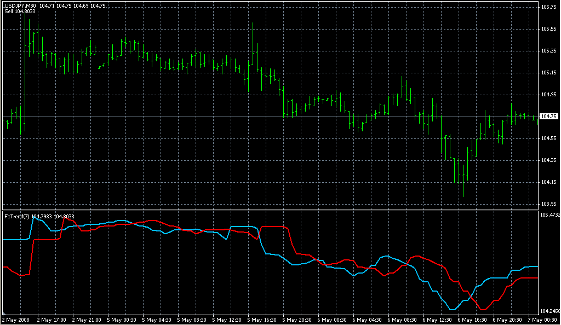The width and height of the screenshot is (561, 325).
Task: Click the 104.2458 indicator scale value
Action: tap(549, 311)
